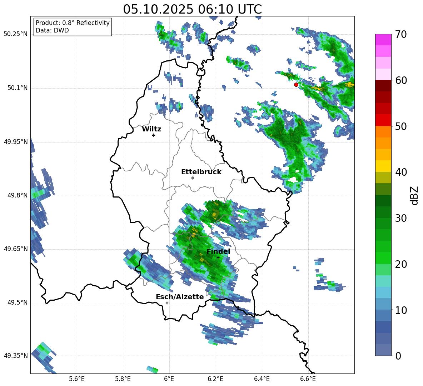Screen dimensions: 423x386
Task: Click the 5.6°E longitude label
Action: point(77,379)
